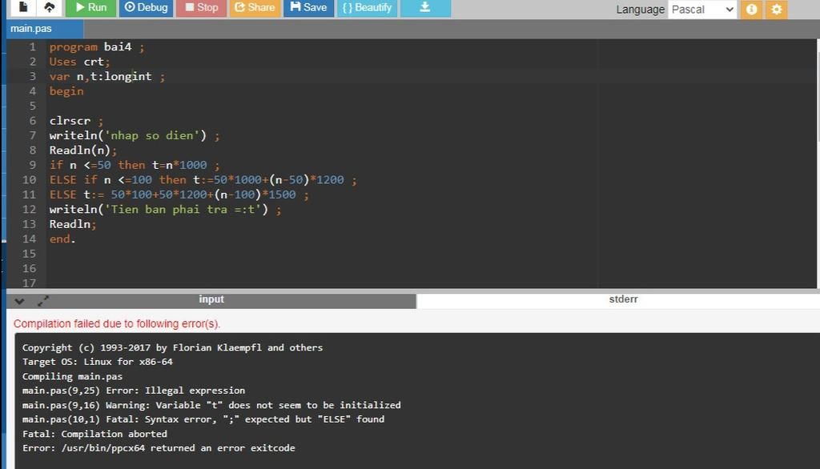Share the current code
This screenshot has width=820, height=469.
coord(254,7)
